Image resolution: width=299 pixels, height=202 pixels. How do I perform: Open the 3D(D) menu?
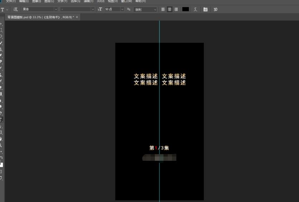(101, 1)
